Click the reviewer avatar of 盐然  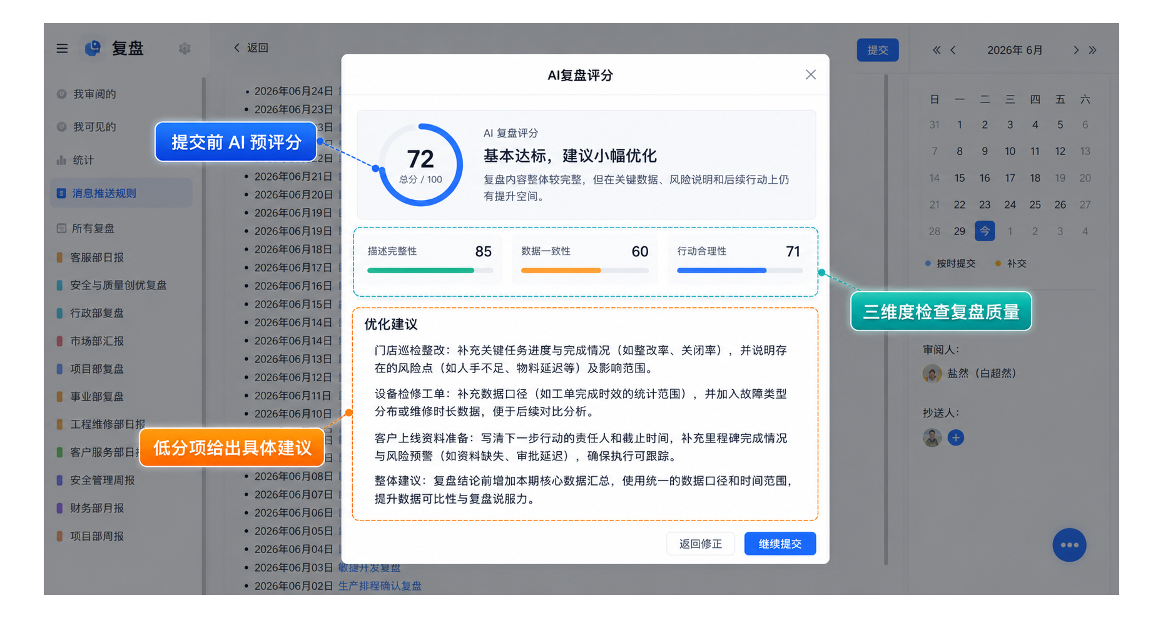932,374
